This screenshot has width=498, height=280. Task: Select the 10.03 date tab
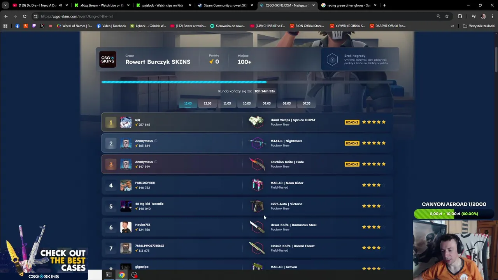point(247,103)
